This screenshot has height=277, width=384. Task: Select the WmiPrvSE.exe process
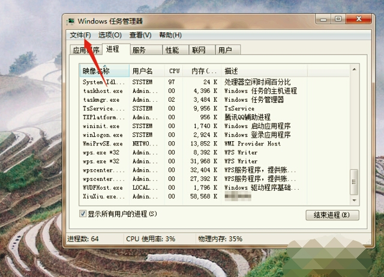215,144
